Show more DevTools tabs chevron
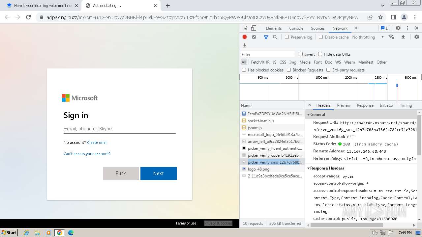 tap(356, 28)
